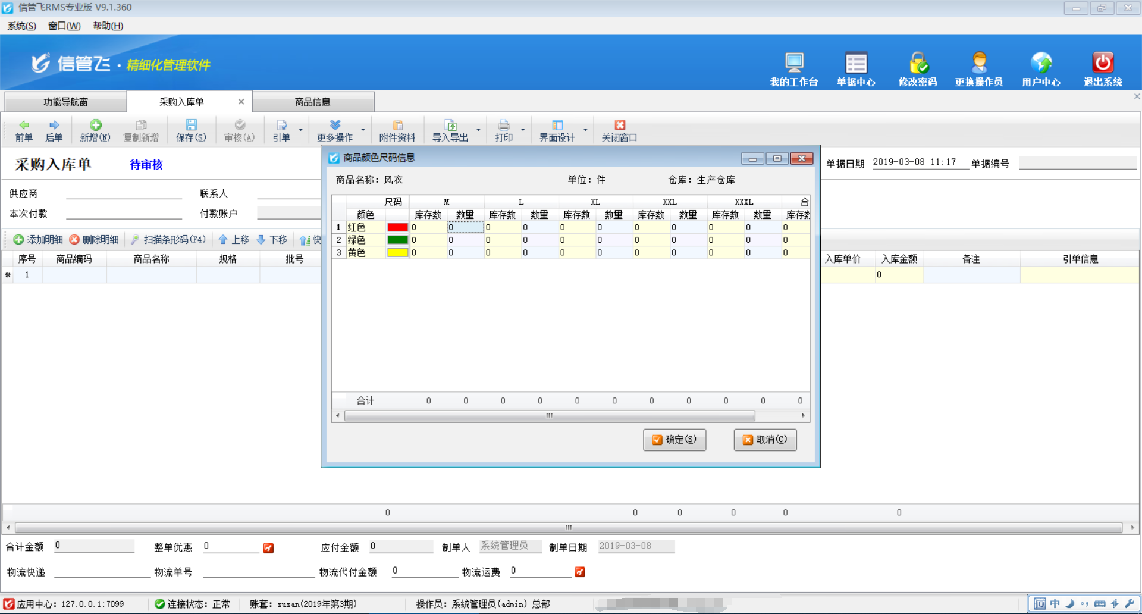1142x614 pixels.
Task: Click 添加明细 add detail icon
Action: coord(18,240)
